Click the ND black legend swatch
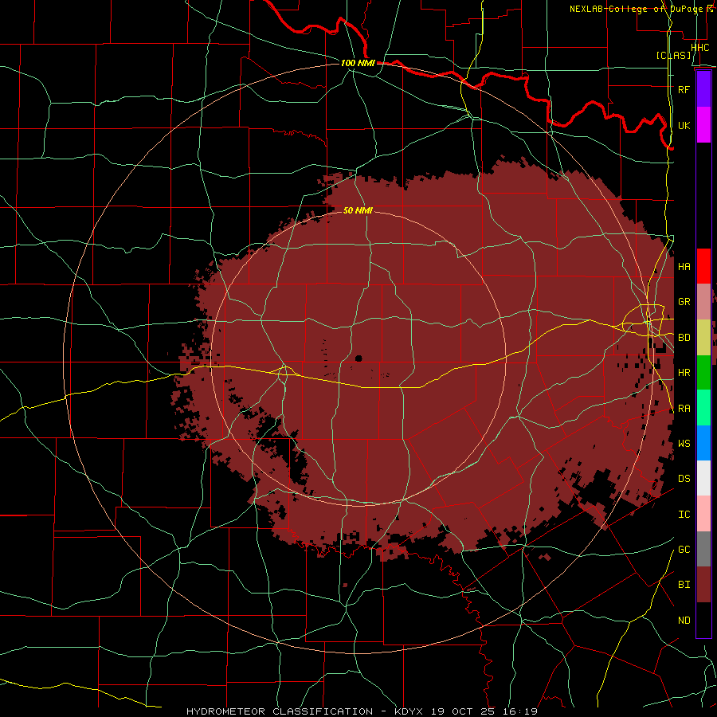The width and height of the screenshot is (717, 717). [703, 620]
